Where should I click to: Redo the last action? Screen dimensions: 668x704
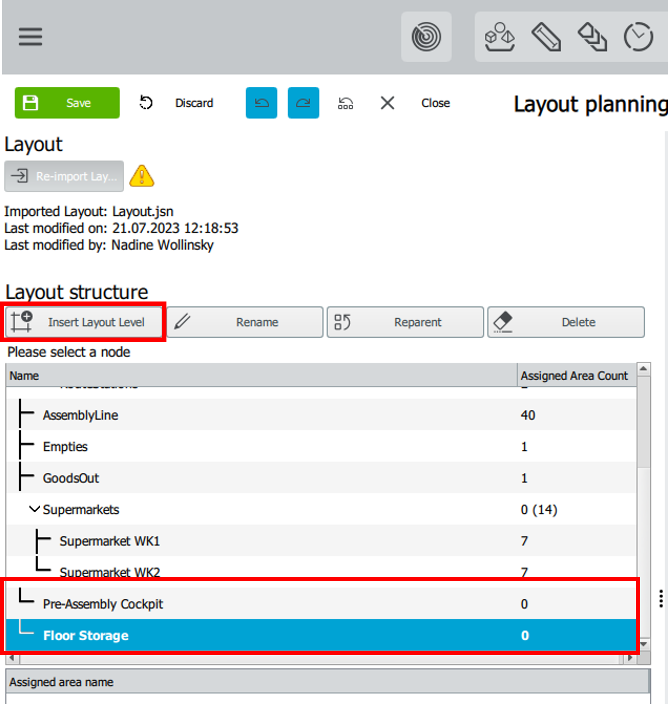303,103
